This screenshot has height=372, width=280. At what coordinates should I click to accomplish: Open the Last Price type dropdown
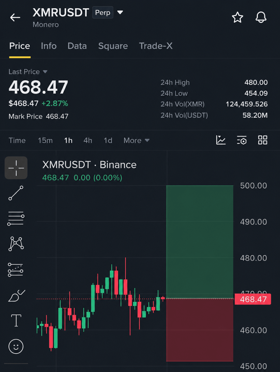point(28,71)
